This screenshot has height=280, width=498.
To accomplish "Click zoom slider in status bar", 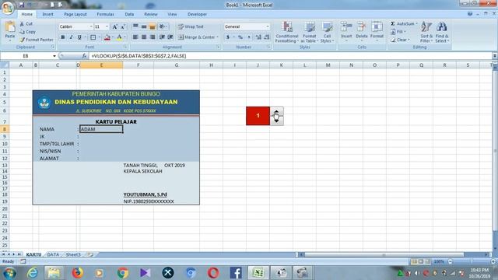I will click(472, 261).
